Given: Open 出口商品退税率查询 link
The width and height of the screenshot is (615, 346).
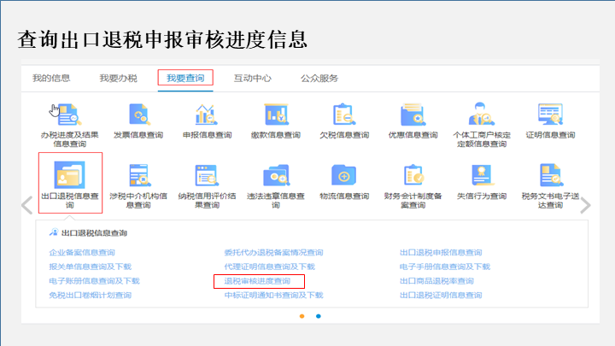Looking at the screenshot, I should [x=436, y=281].
